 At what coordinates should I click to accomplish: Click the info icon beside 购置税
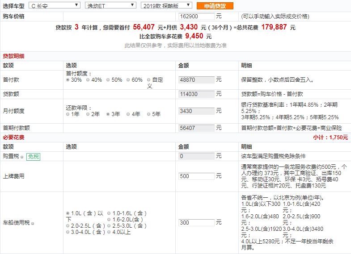click(x=22, y=157)
